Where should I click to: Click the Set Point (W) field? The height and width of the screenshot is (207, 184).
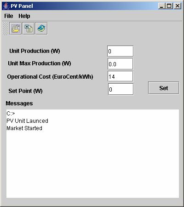121,89
